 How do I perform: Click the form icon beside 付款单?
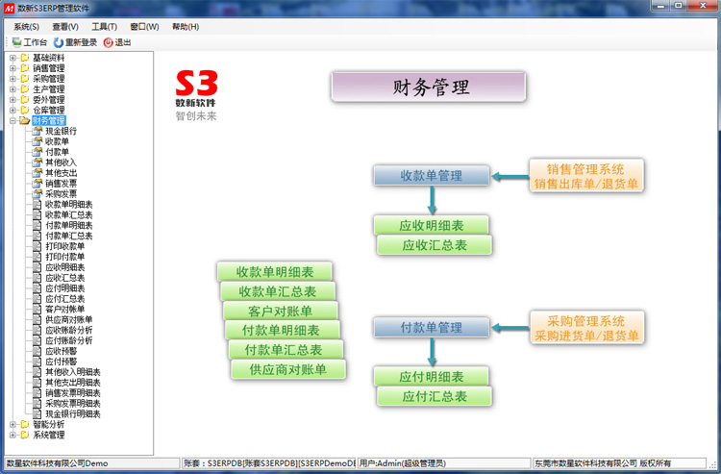tap(37, 152)
